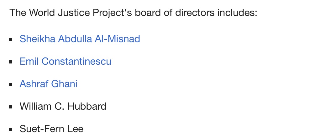Follow the Emil Constantinescu link
Viewport: 336px width, 139px height.
[66, 61]
